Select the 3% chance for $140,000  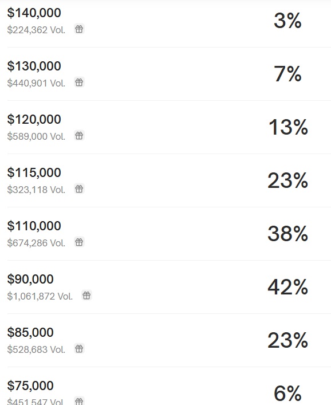click(287, 21)
